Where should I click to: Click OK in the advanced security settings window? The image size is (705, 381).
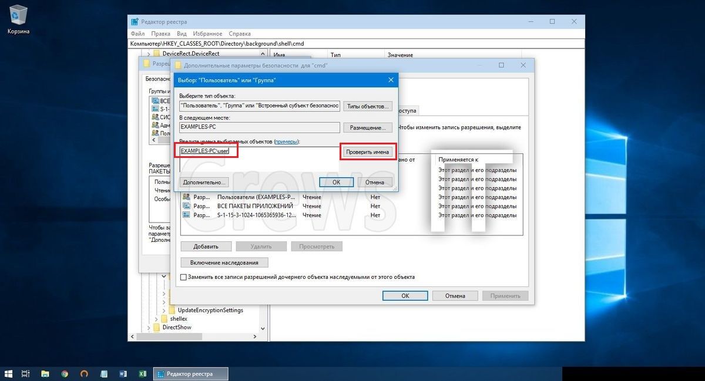(405, 296)
